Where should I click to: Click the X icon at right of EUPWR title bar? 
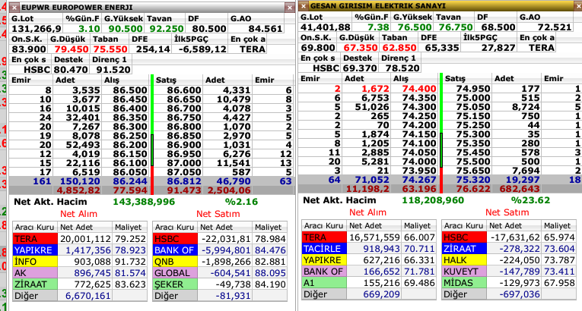(x=290, y=8)
